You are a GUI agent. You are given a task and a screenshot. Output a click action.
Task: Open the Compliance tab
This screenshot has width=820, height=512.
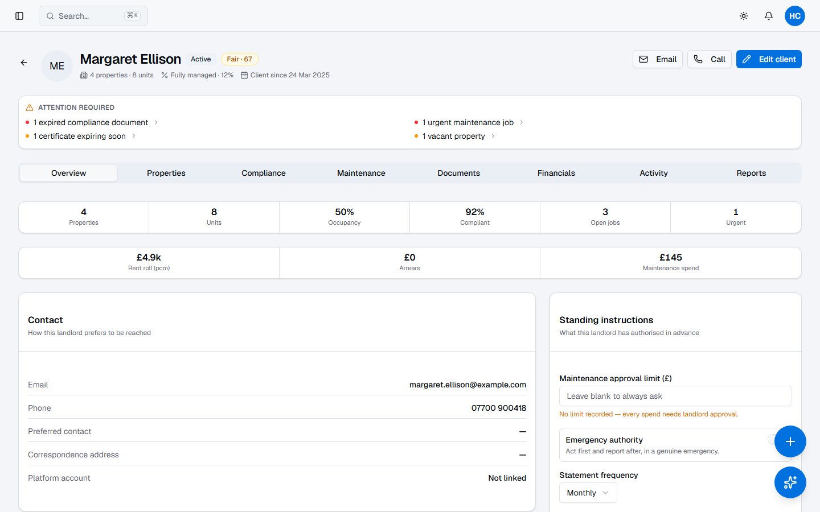[264, 173]
